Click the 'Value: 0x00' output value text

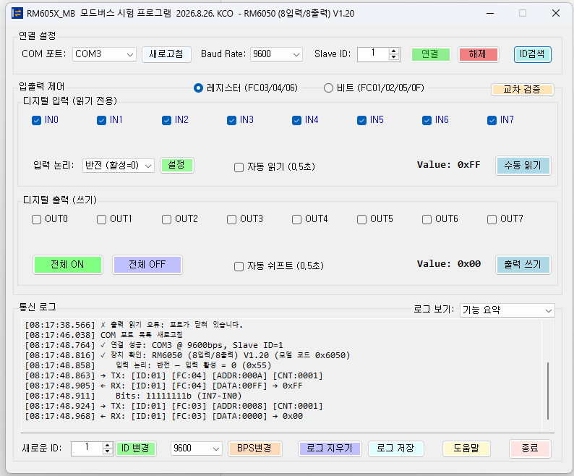point(449,264)
